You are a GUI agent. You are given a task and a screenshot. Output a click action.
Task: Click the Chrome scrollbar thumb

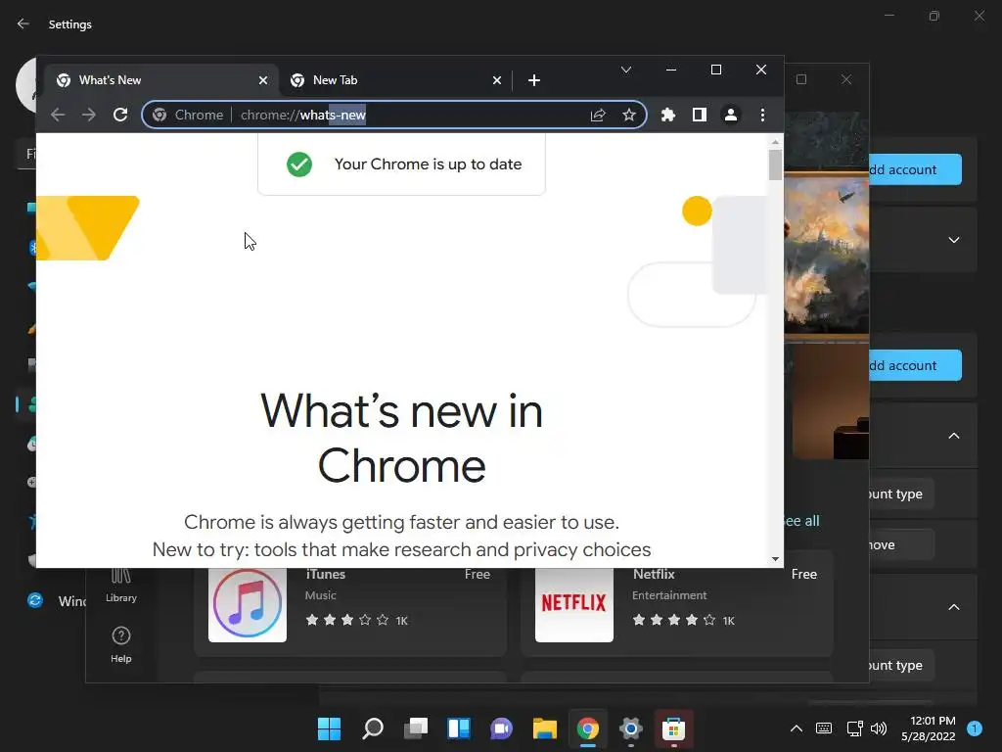[775, 164]
